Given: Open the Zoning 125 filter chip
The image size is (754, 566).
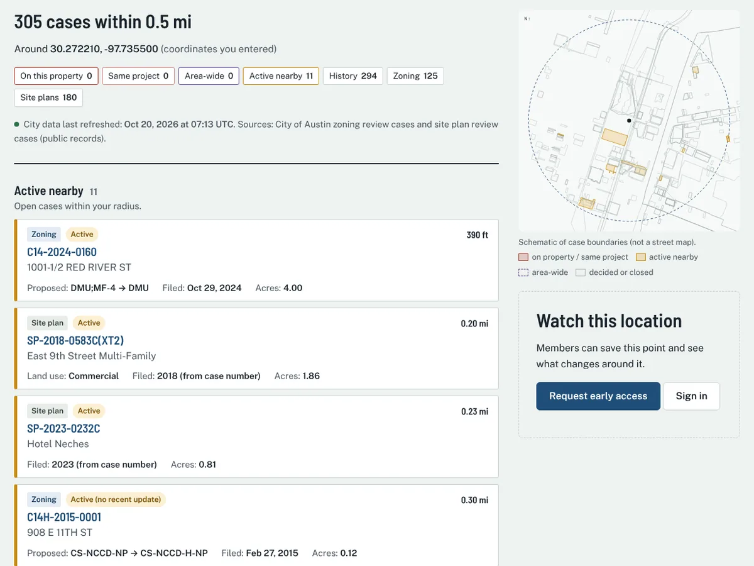Looking at the screenshot, I should (x=415, y=76).
